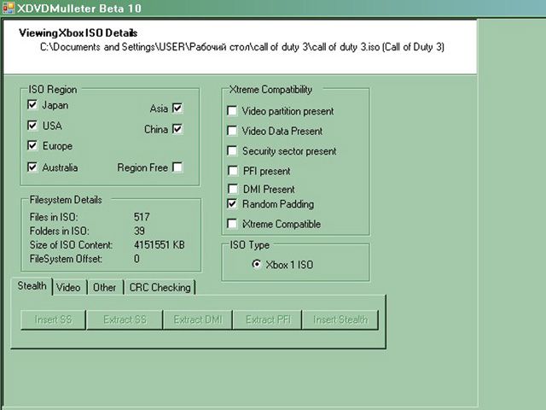Check Video Data Present option
Screen dimensions: 546x410
tap(232, 131)
